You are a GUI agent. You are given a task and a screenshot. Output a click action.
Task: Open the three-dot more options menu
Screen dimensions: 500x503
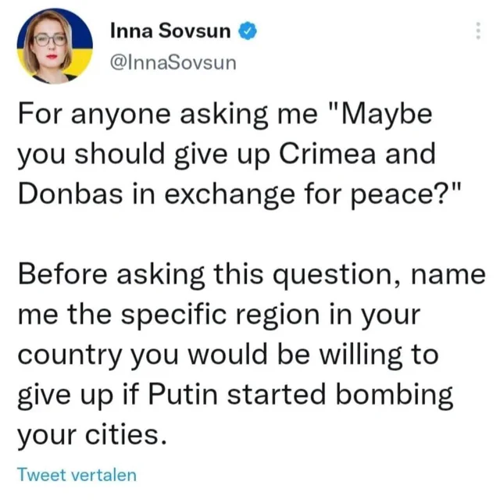point(478,30)
